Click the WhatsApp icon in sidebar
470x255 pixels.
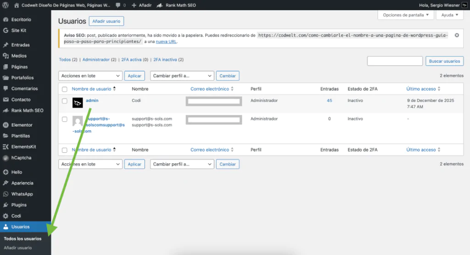tap(6, 194)
